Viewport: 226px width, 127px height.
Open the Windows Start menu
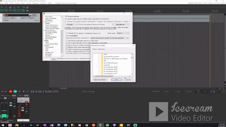[2, 125]
